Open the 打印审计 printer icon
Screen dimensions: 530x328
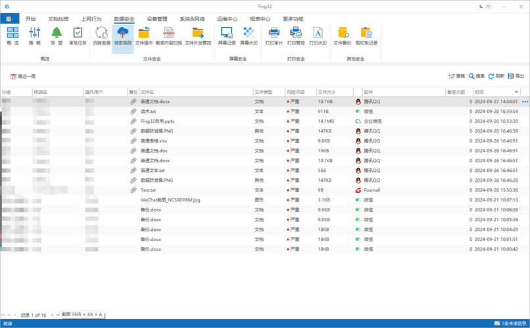274,32
